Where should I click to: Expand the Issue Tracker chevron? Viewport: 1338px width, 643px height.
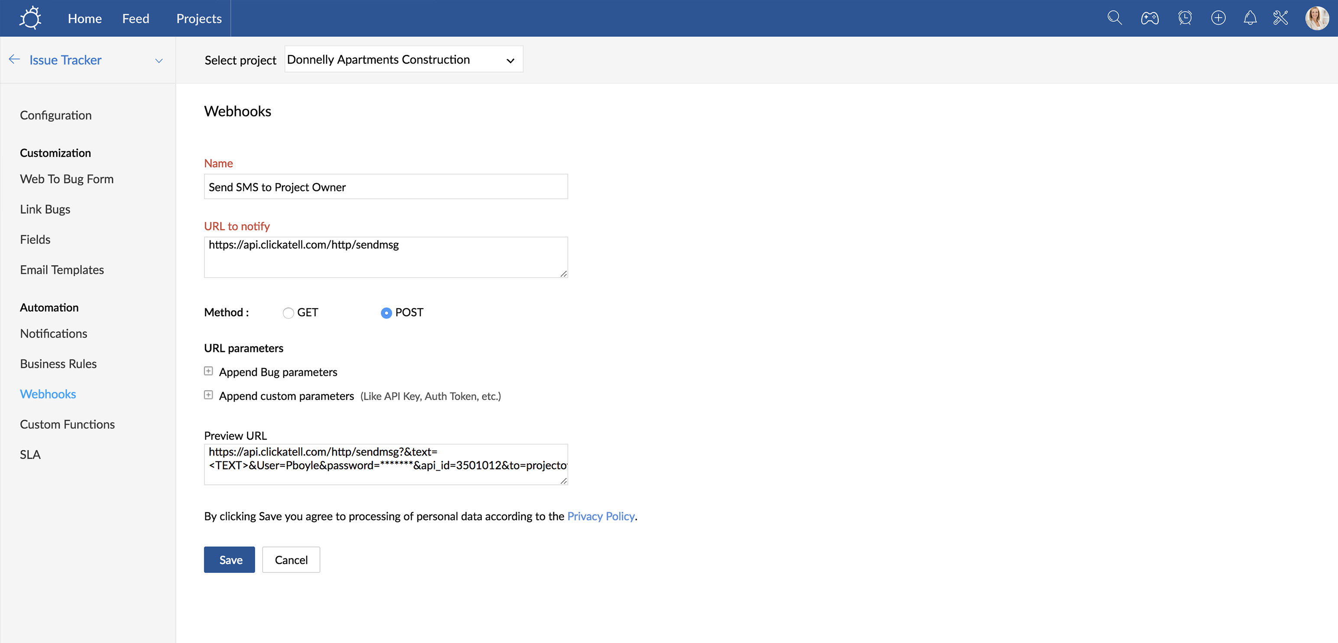tap(159, 61)
